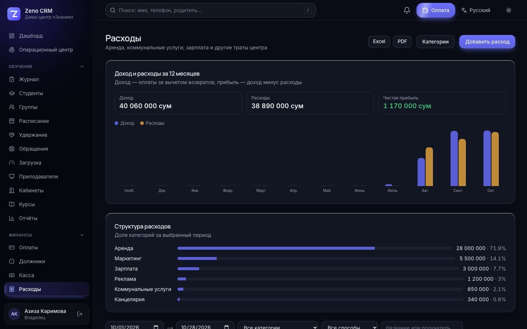Click the Аренда expense share progress bar

coord(315,248)
